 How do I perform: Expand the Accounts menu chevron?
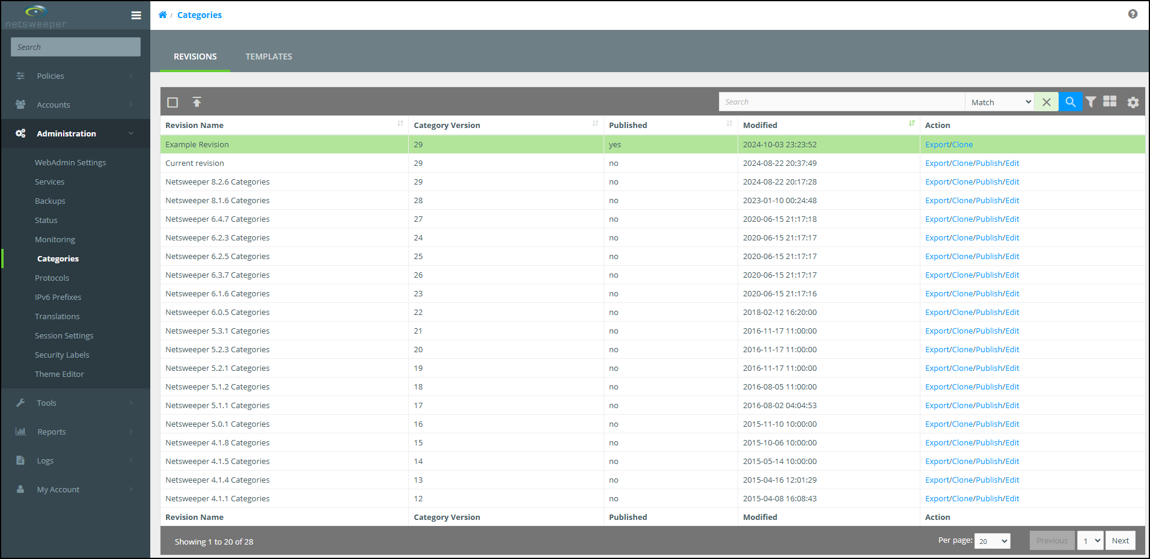coord(131,105)
